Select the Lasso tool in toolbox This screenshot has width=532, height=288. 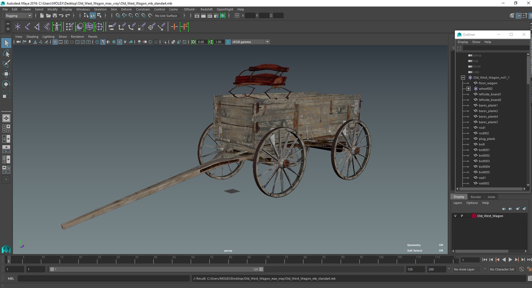(x=6, y=53)
